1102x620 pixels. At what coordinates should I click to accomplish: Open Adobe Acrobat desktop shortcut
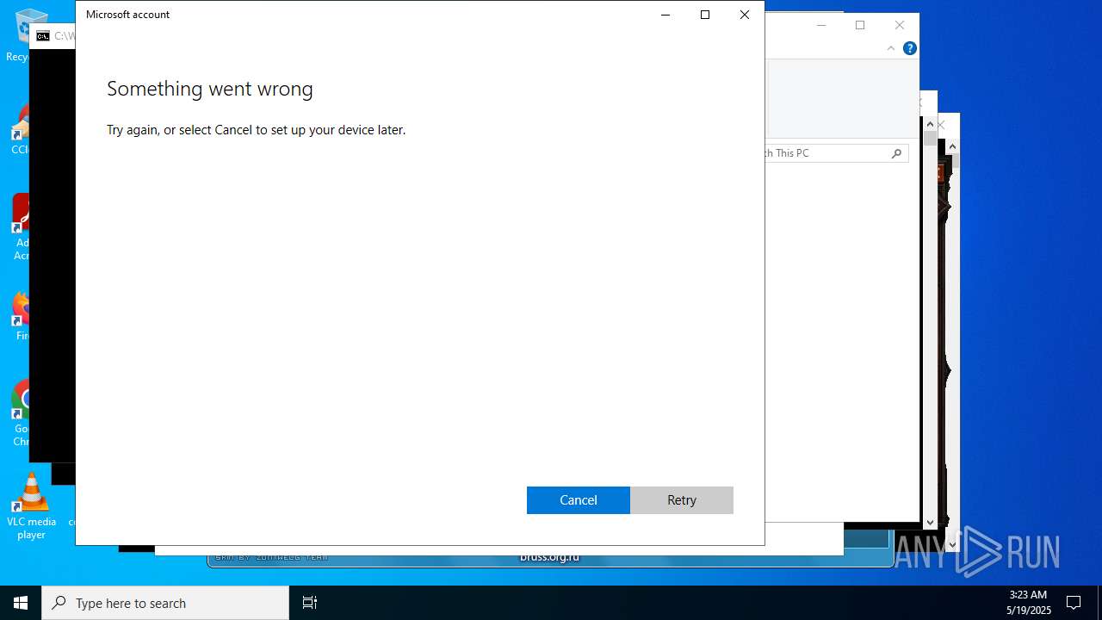[x=21, y=226]
